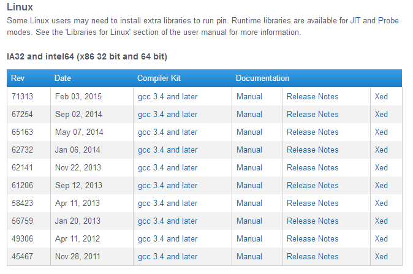View Release Notes for rev 65163
The width and height of the screenshot is (413, 274).
pos(313,132)
